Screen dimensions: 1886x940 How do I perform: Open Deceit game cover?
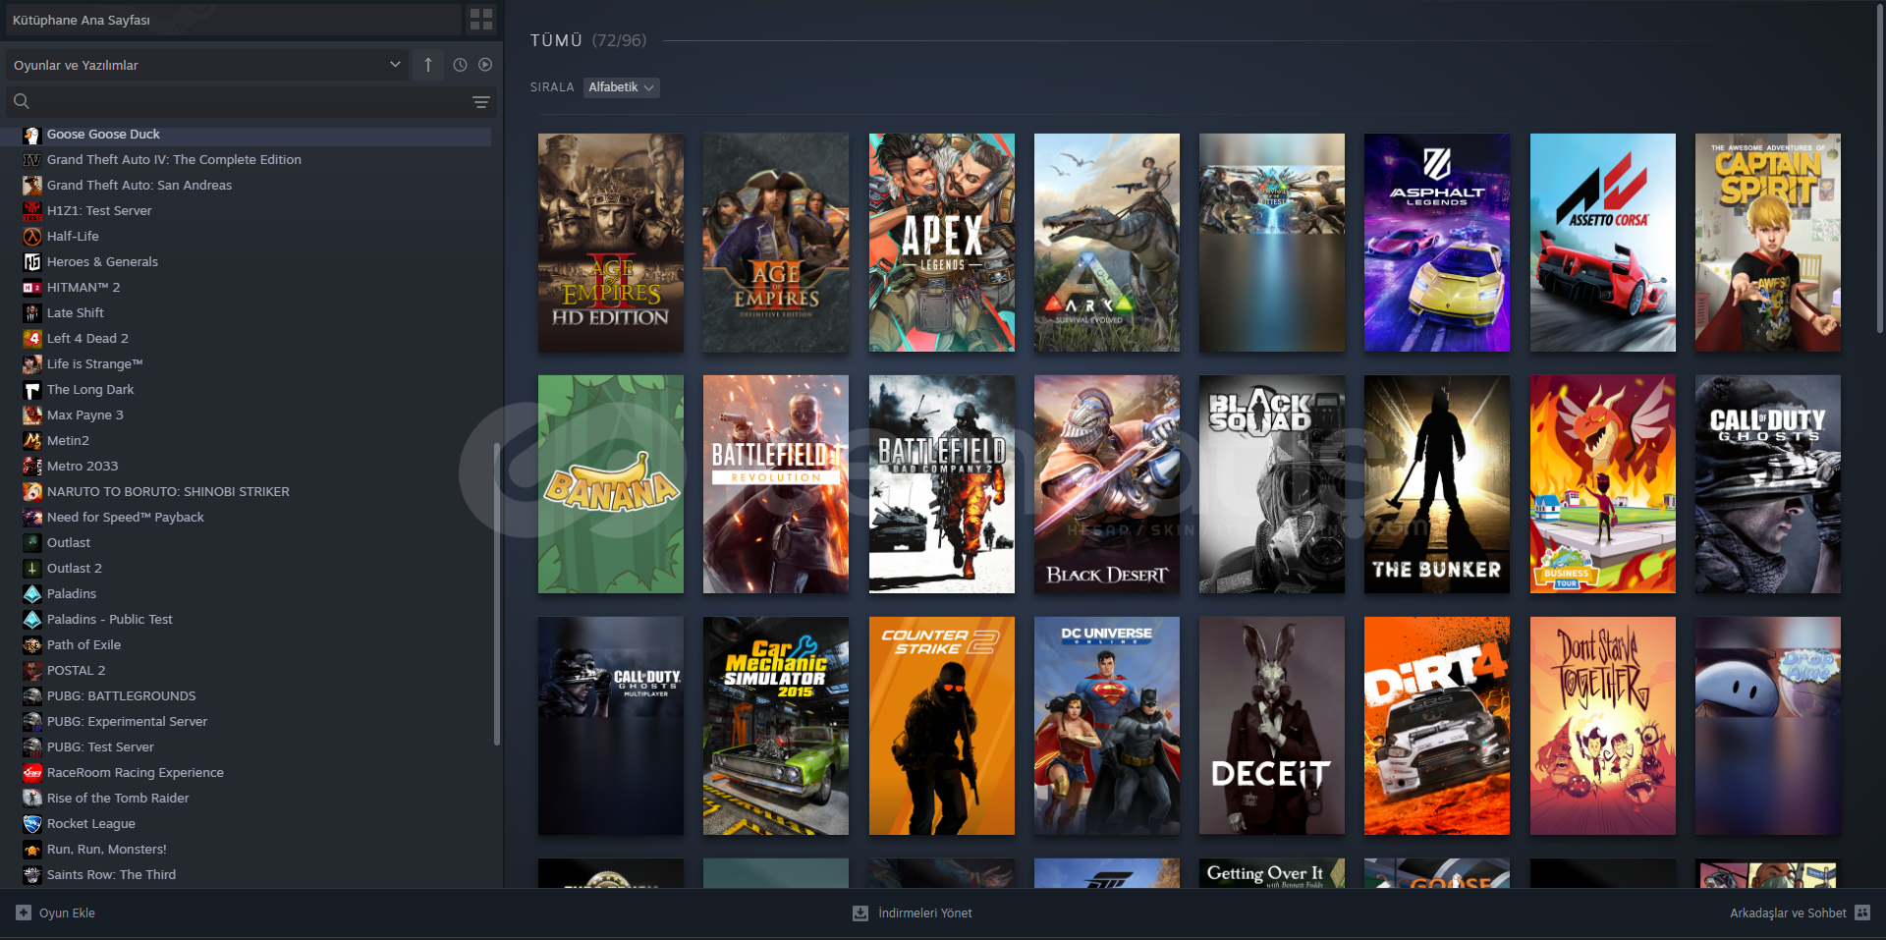tap(1272, 726)
